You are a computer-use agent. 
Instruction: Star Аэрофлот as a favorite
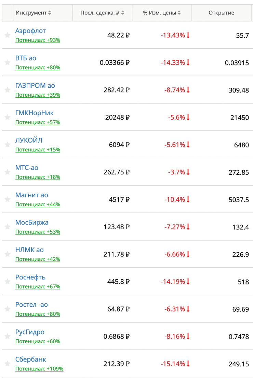click(x=8, y=35)
